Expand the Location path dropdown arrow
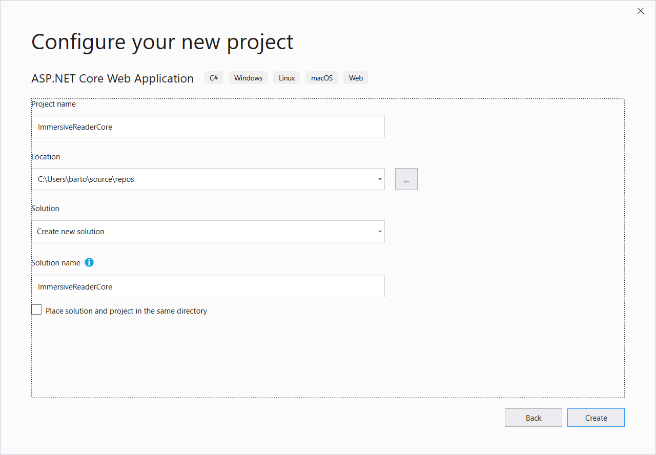The width and height of the screenshot is (656, 455). (380, 179)
